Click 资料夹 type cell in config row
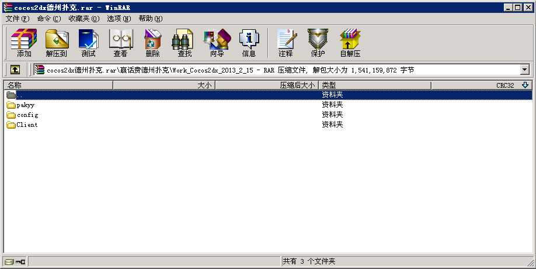536x269 pixels. point(332,115)
